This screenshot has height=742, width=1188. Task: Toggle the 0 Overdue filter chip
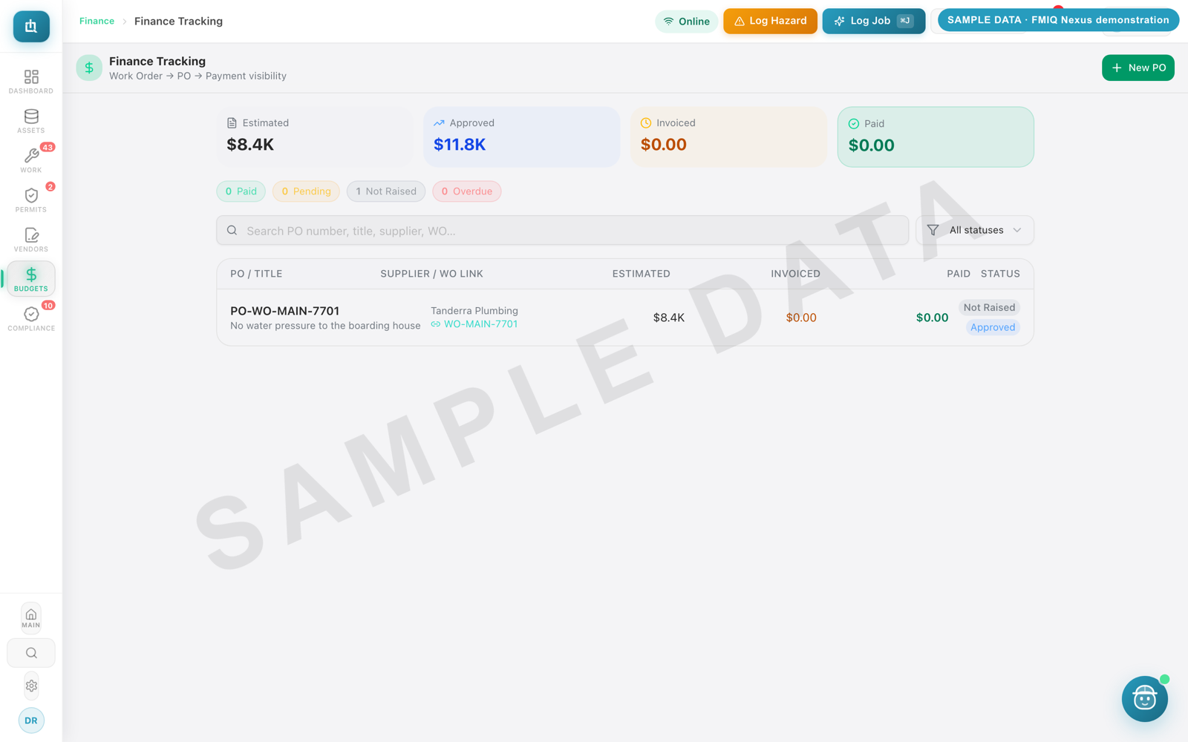coord(467,191)
